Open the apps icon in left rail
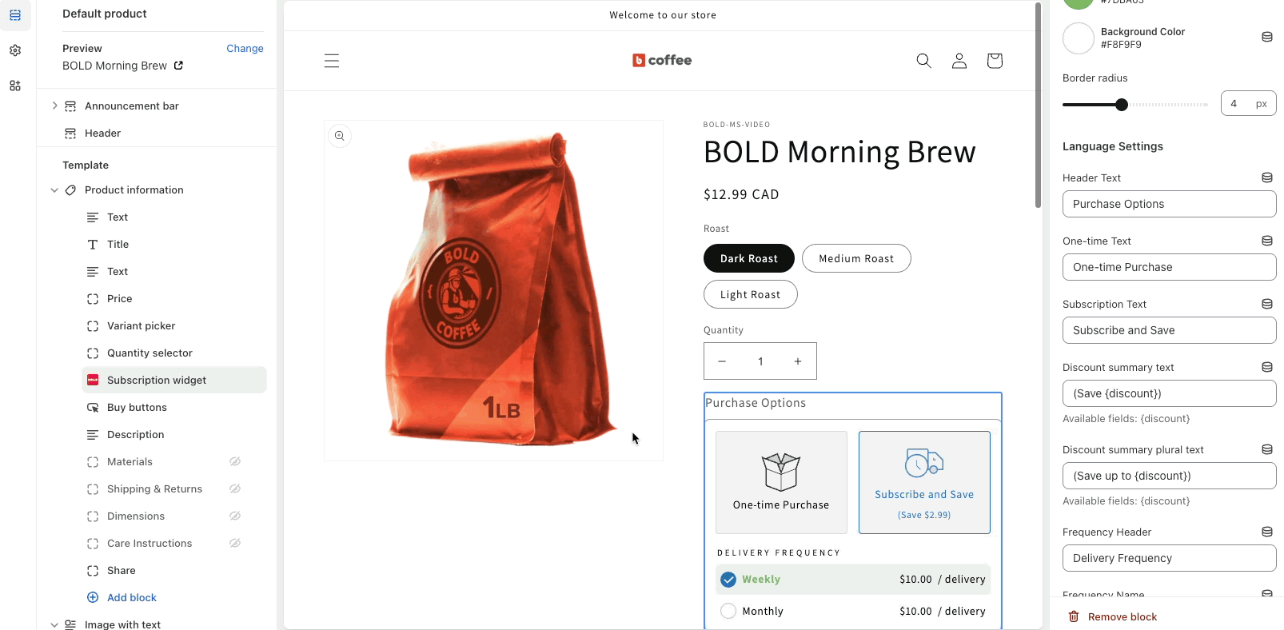 tap(15, 86)
